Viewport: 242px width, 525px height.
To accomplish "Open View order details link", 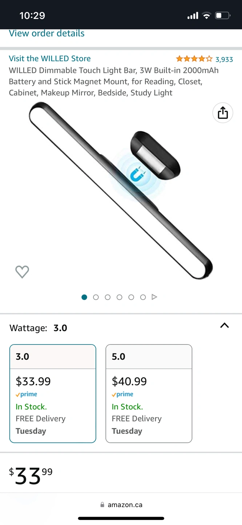I will pos(47,34).
